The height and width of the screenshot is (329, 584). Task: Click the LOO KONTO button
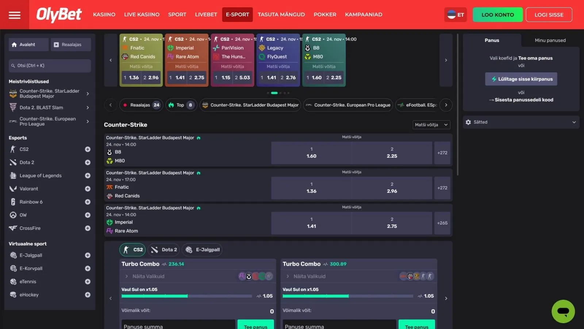coord(497,15)
